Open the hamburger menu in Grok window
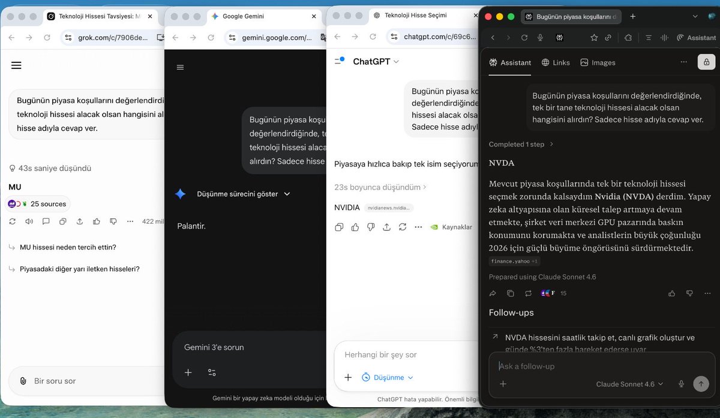Screen dimensions: 720x418 pyautogui.click(x=16, y=65)
